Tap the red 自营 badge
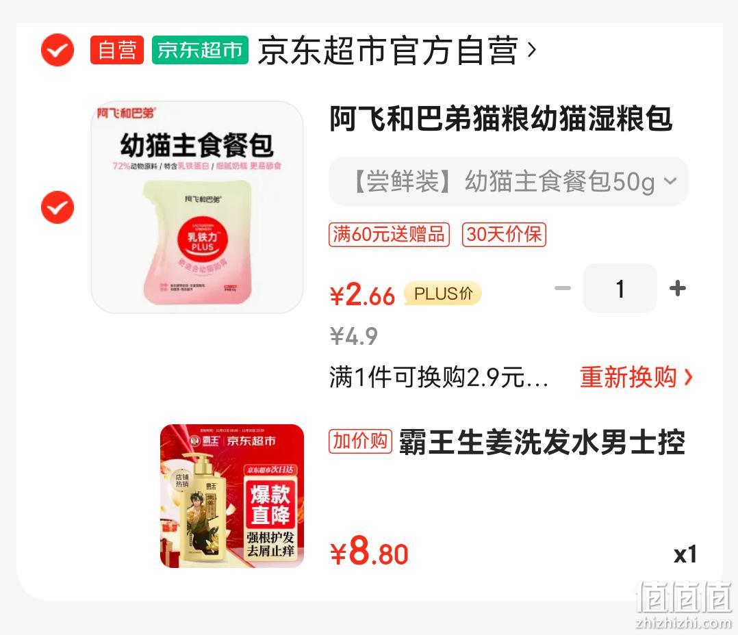Viewport: 738px width, 635px height. coord(116,50)
